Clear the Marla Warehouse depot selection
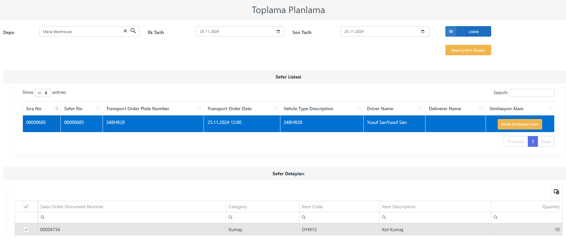 tap(125, 31)
